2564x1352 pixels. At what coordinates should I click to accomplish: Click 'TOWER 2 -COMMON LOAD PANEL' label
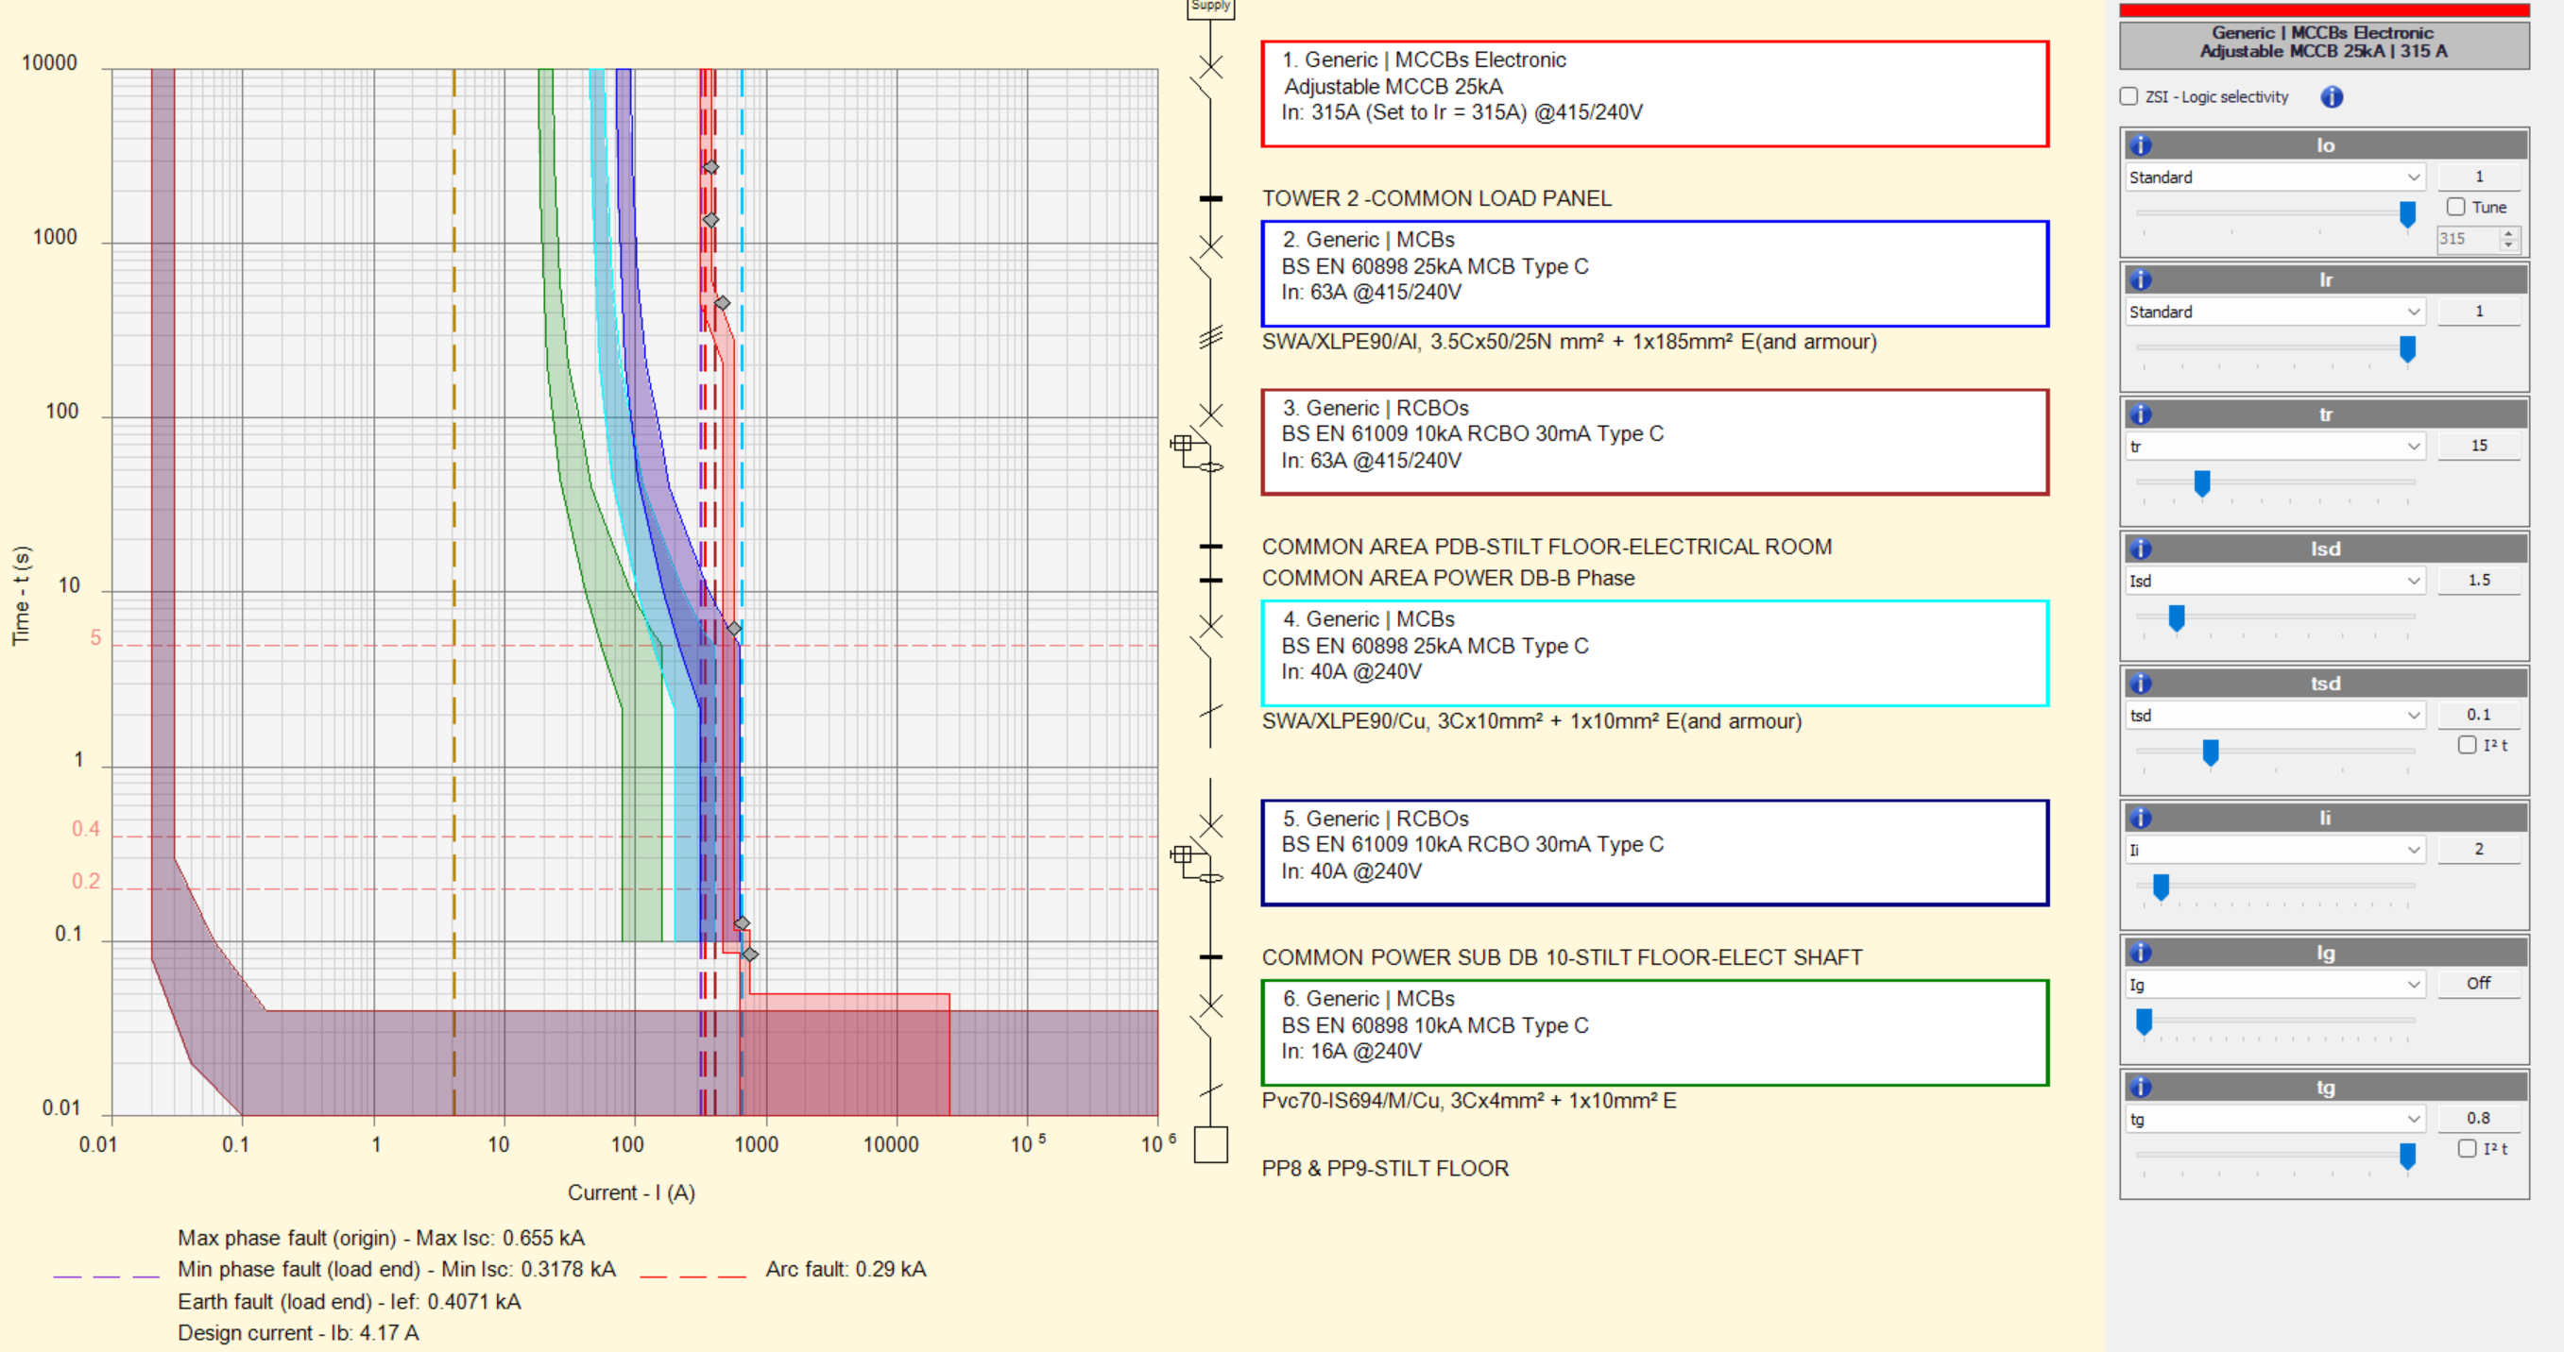(x=1436, y=198)
